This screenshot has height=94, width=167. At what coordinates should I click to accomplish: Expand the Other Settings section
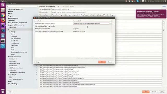point(7,84)
